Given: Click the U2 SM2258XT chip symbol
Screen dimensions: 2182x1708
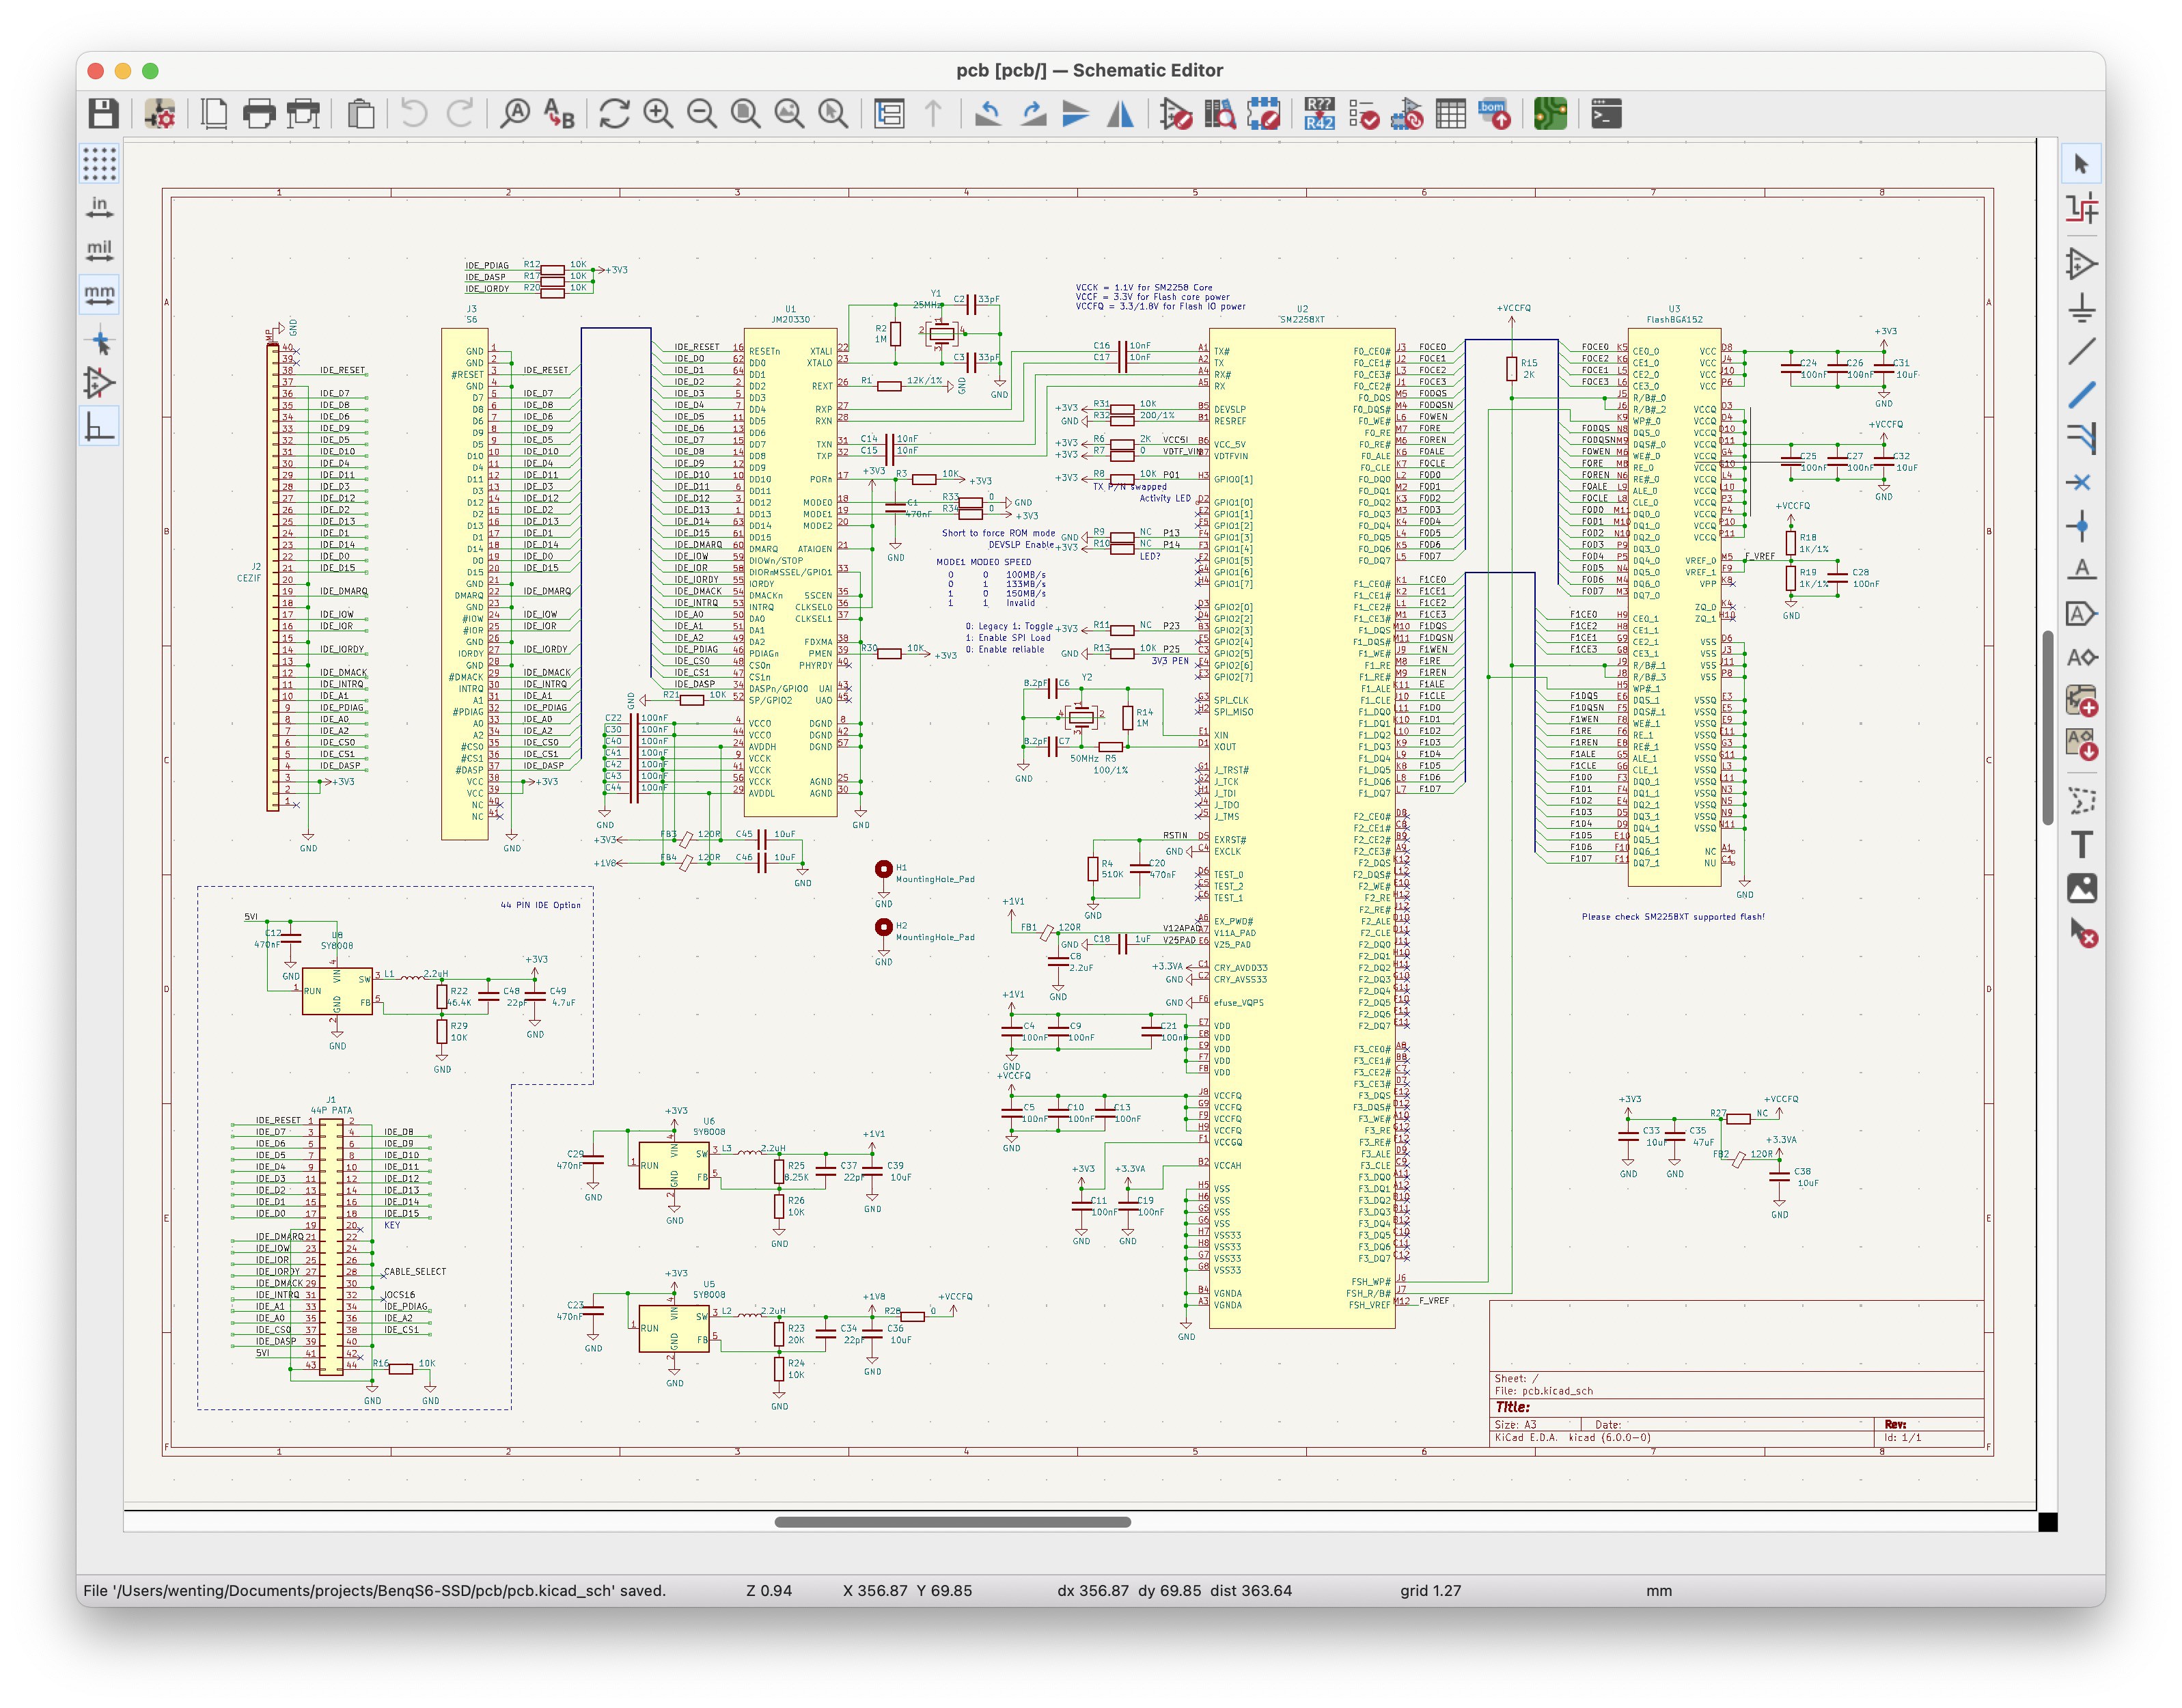Looking at the screenshot, I should coord(1301,828).
